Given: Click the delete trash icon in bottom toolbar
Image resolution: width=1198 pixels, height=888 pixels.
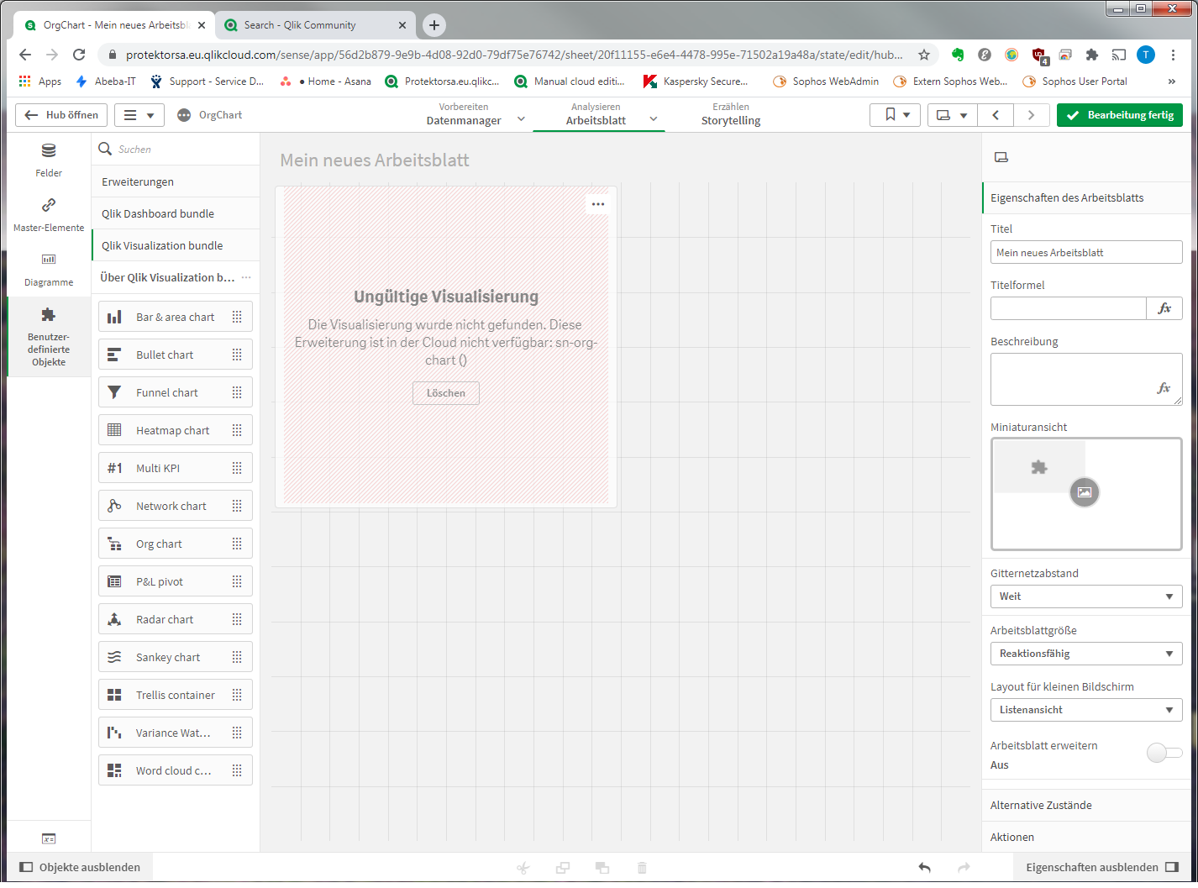Looking at the screenshot, I should pos(642,867).
